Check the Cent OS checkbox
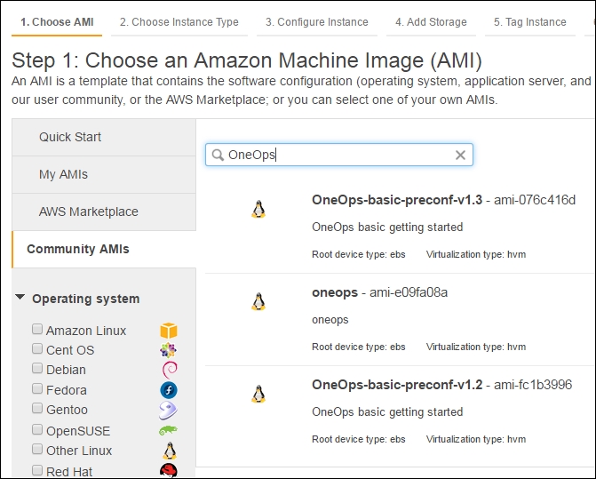 tap(37, 348)
